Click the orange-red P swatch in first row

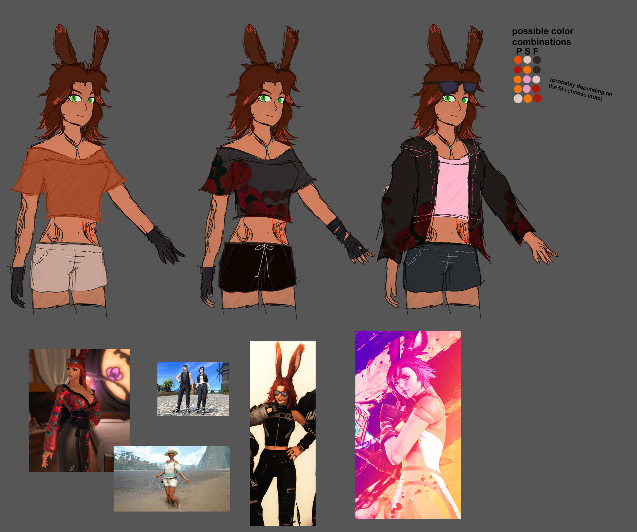[518, 60]
